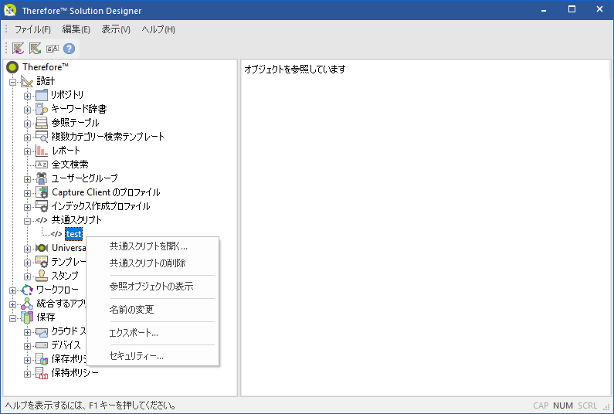Open the ファイル(F) menu
This screenshot has height=414, width=614.
[32, 30]
